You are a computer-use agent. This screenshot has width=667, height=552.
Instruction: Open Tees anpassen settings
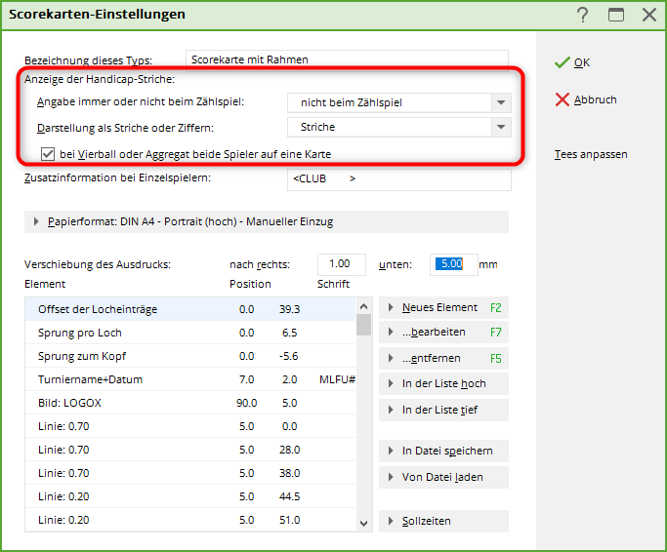[x=590, y=154]
